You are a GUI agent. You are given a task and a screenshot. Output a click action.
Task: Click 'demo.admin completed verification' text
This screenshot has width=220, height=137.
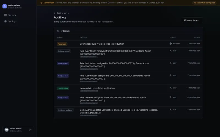tap(97, 88)
